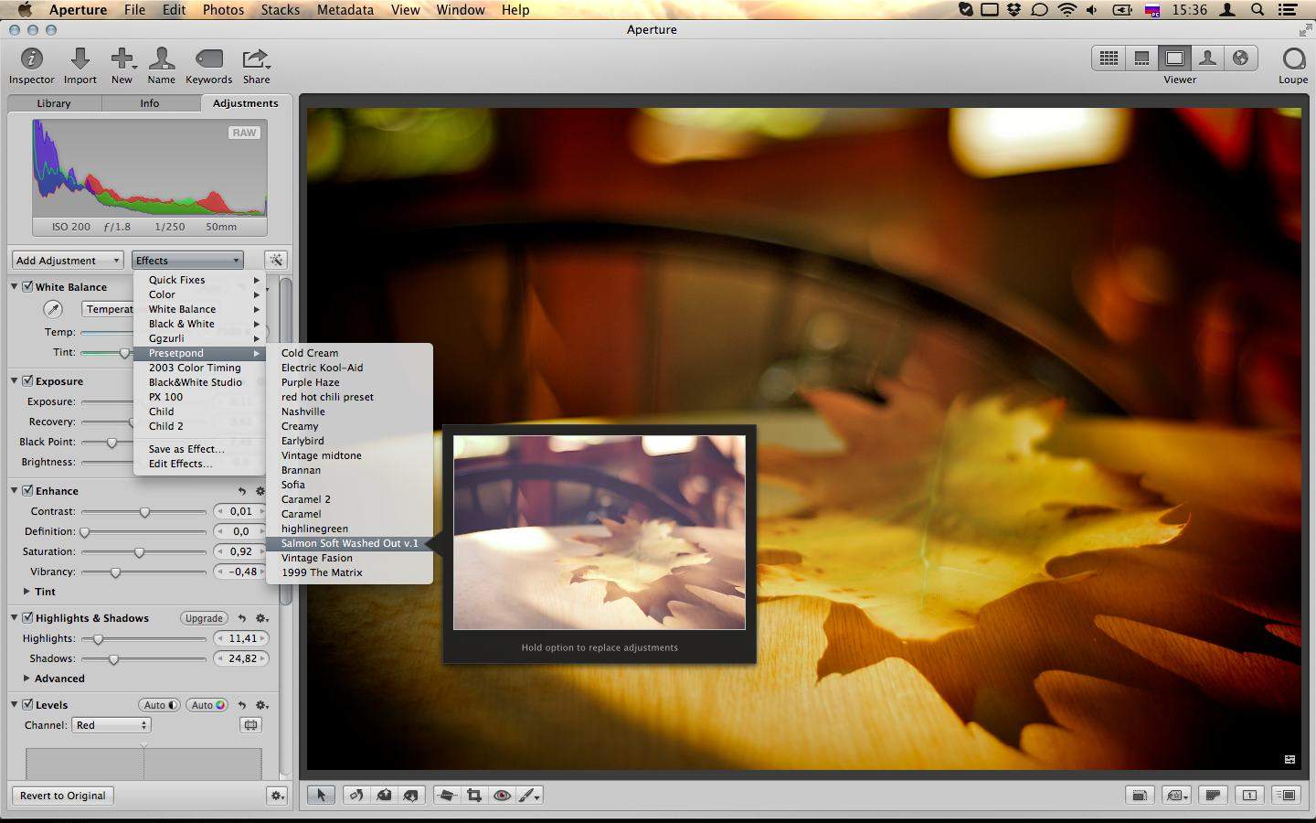Open the Places globe view
The image size is (1316, 823).
(x=1240, y=59)
